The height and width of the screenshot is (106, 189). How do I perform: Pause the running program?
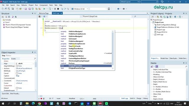(55, 9)
